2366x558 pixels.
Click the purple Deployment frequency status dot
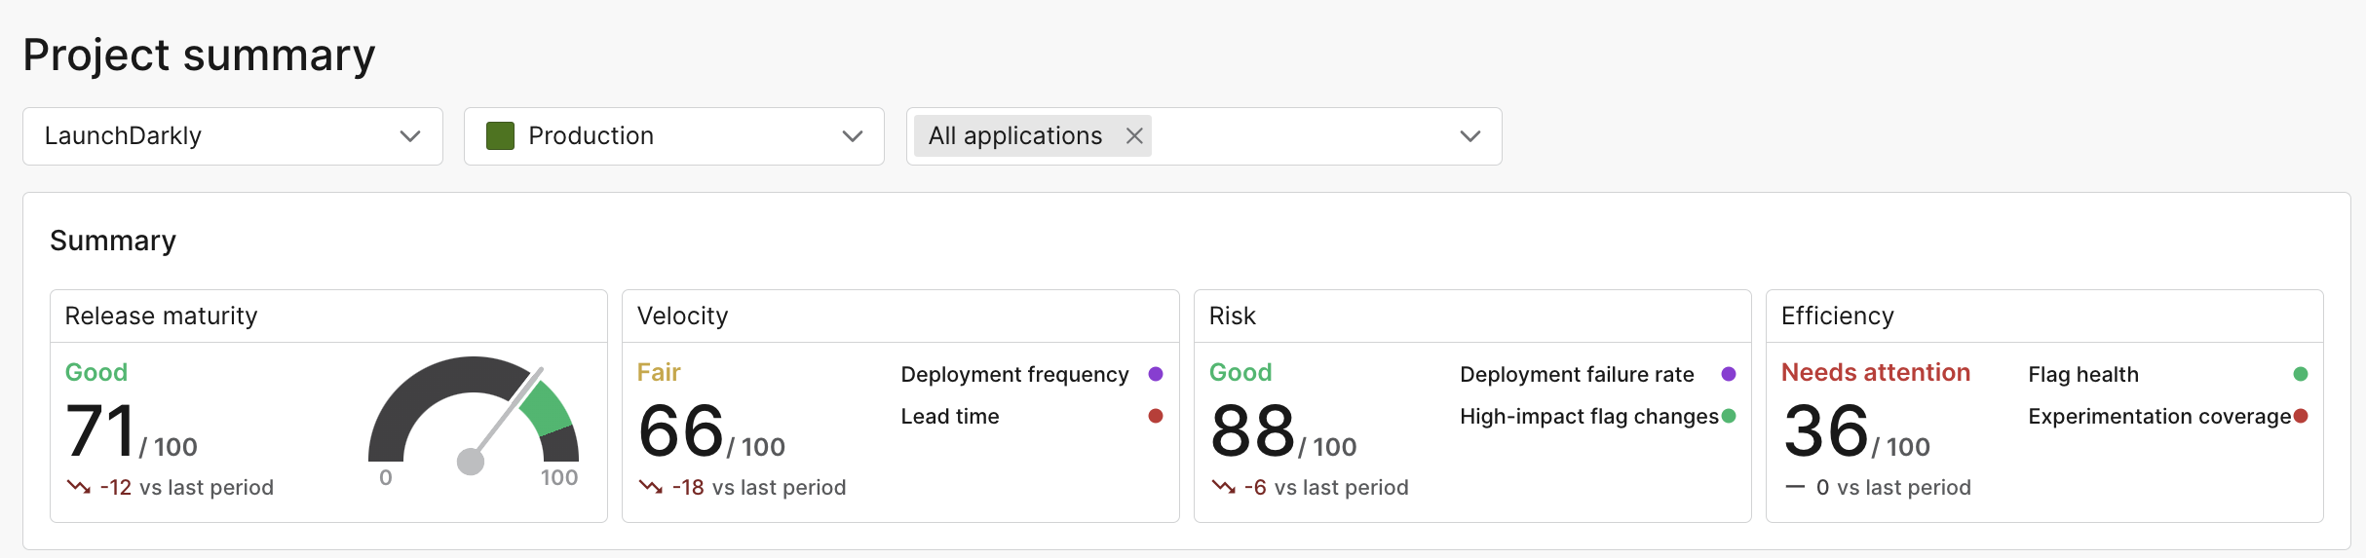1156,374
